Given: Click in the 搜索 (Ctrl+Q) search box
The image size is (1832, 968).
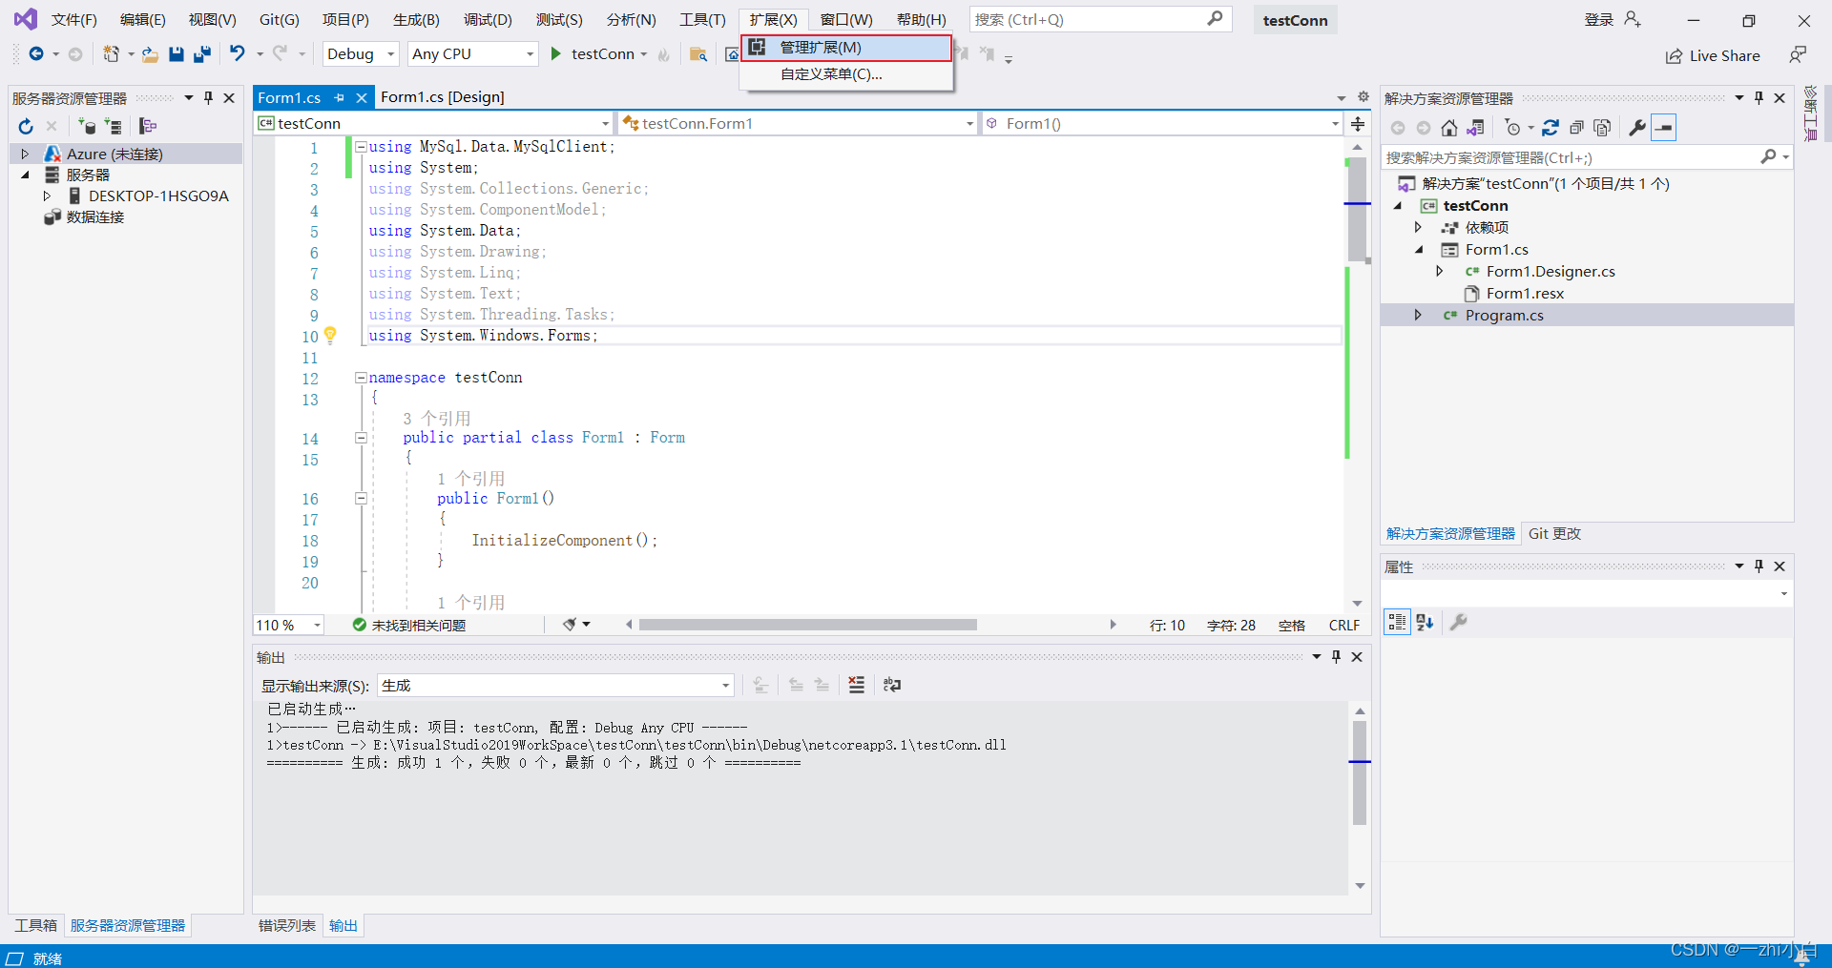Looking at the screenshot, I should [x=1100, y=20].
